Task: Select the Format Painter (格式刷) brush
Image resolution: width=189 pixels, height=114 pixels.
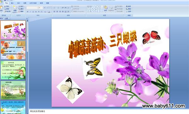Action: coord(5,12)
